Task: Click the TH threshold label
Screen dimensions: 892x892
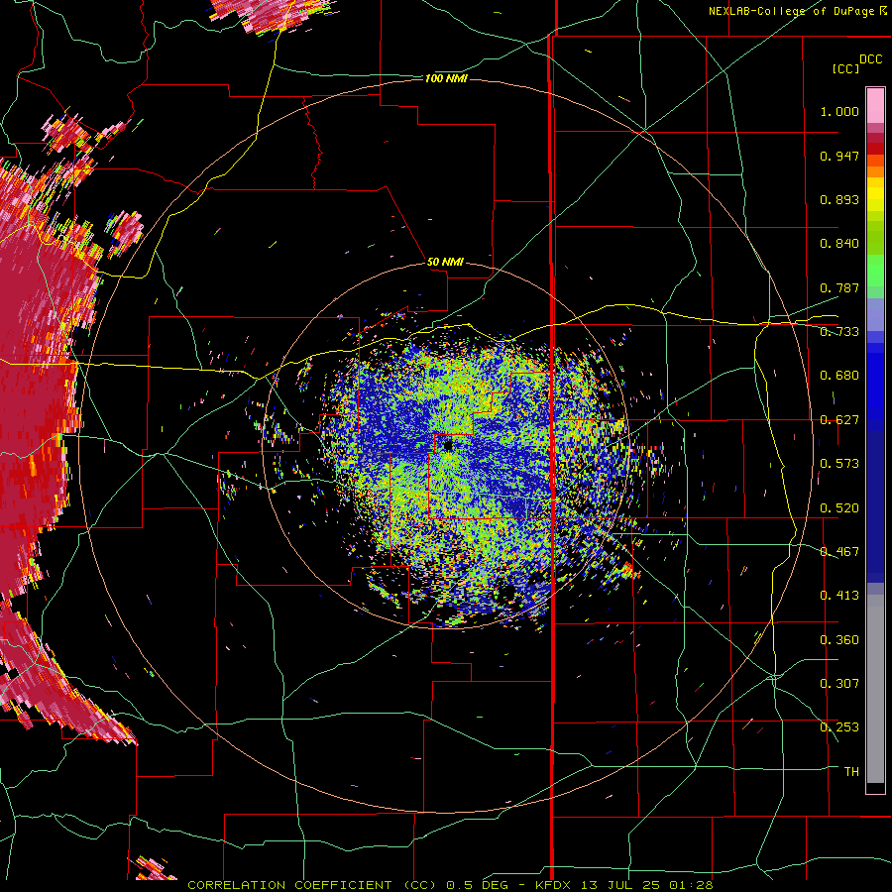Action: (851, 772)
